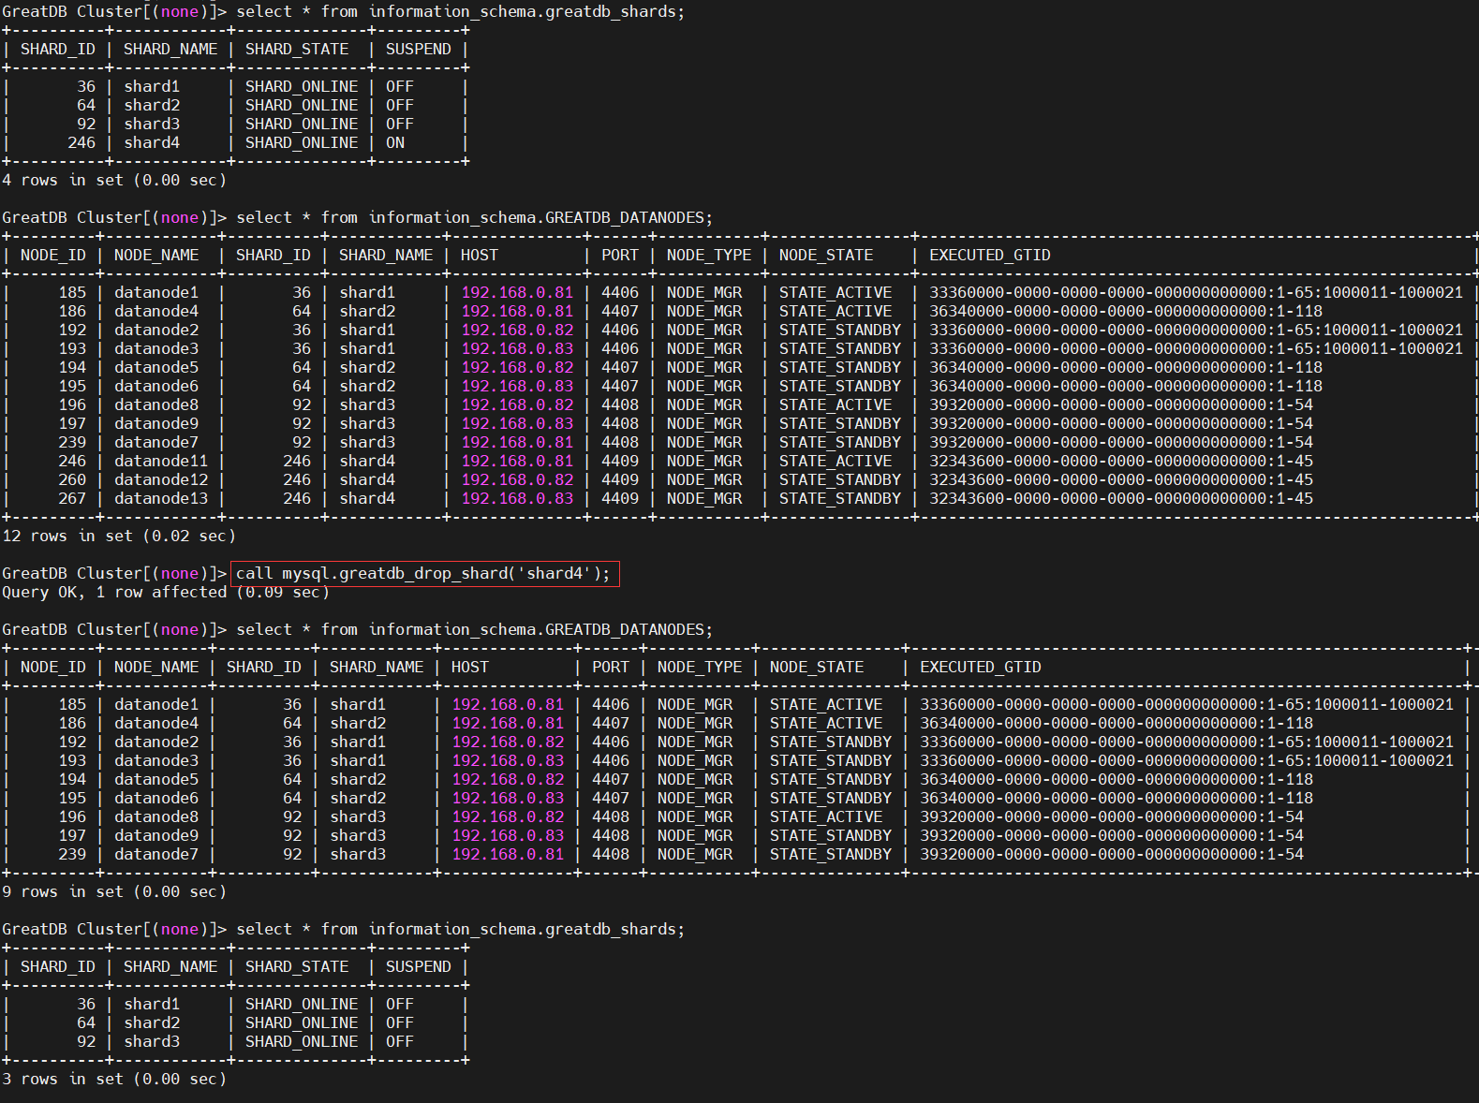Click the '12 rows in set (0.02 sec)' line

coord(119,536)
